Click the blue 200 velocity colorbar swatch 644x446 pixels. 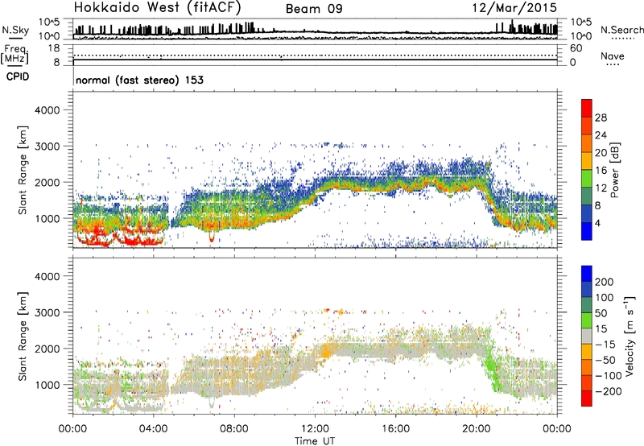pyautogui.click(x=587, y=274)
